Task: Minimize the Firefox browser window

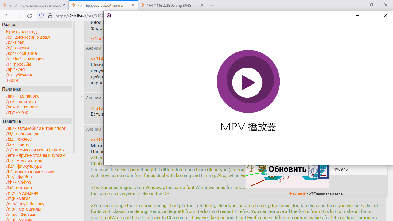Action: click(x=358, y=5)
